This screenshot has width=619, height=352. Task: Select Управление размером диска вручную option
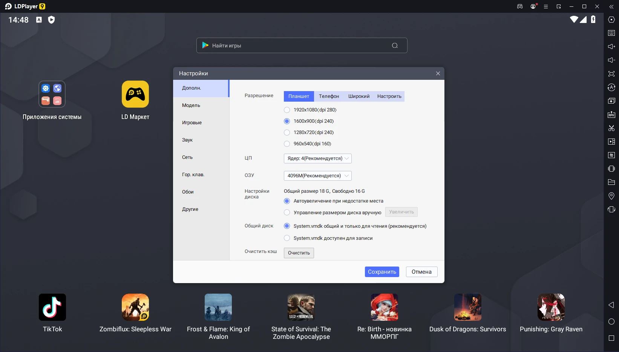tap(287, 213)
